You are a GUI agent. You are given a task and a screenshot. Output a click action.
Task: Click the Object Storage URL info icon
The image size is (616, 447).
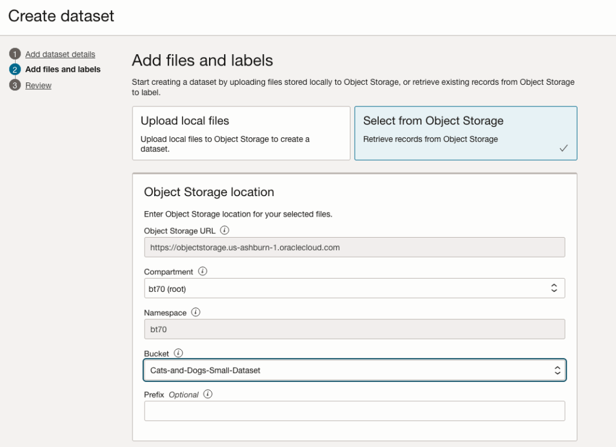pos(225,230)
